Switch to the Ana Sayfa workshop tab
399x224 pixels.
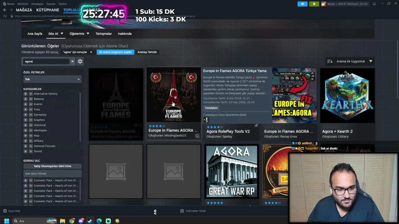pyautogui.click(x=35, y=34)
